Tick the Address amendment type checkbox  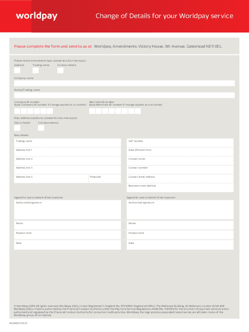point(17,70)
